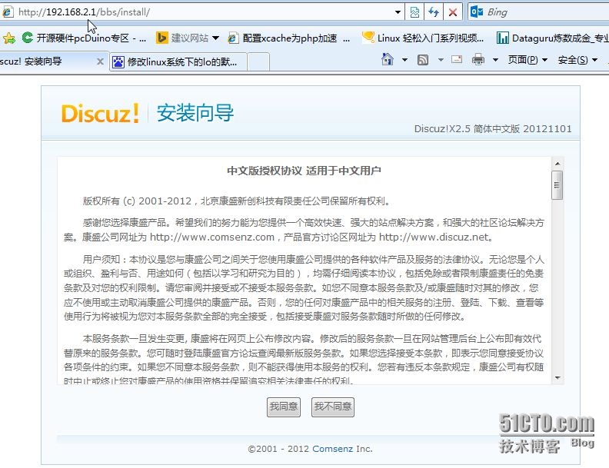
Task: Click the refresh icon in address bar
Action: pos(433,12)
